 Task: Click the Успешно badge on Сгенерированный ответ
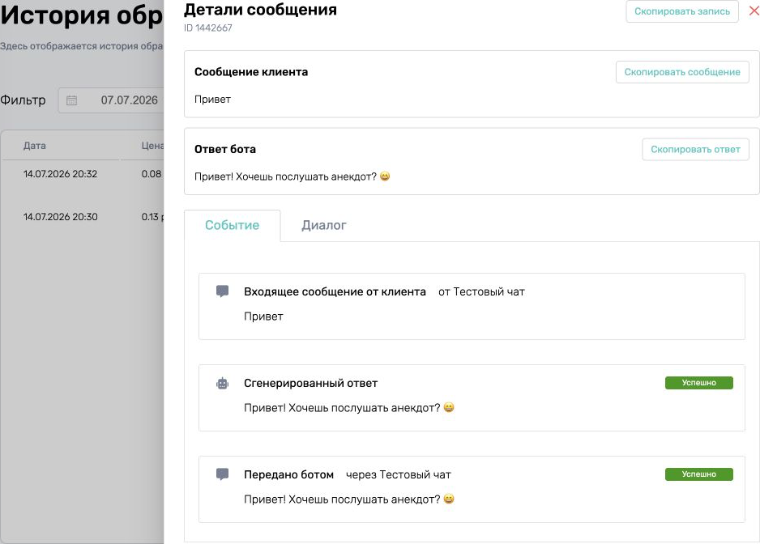click(x=698, y=383)
